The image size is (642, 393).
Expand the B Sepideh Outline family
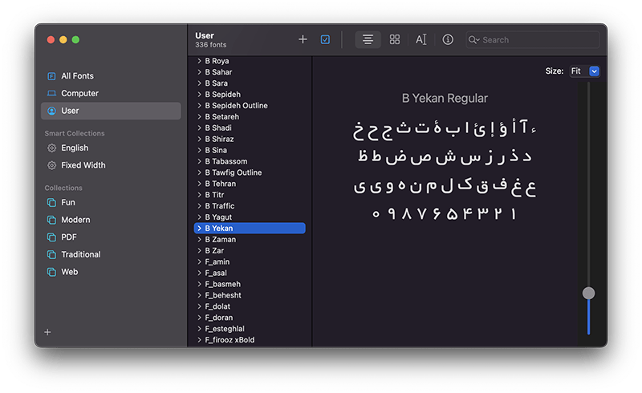tap(199, 106)
